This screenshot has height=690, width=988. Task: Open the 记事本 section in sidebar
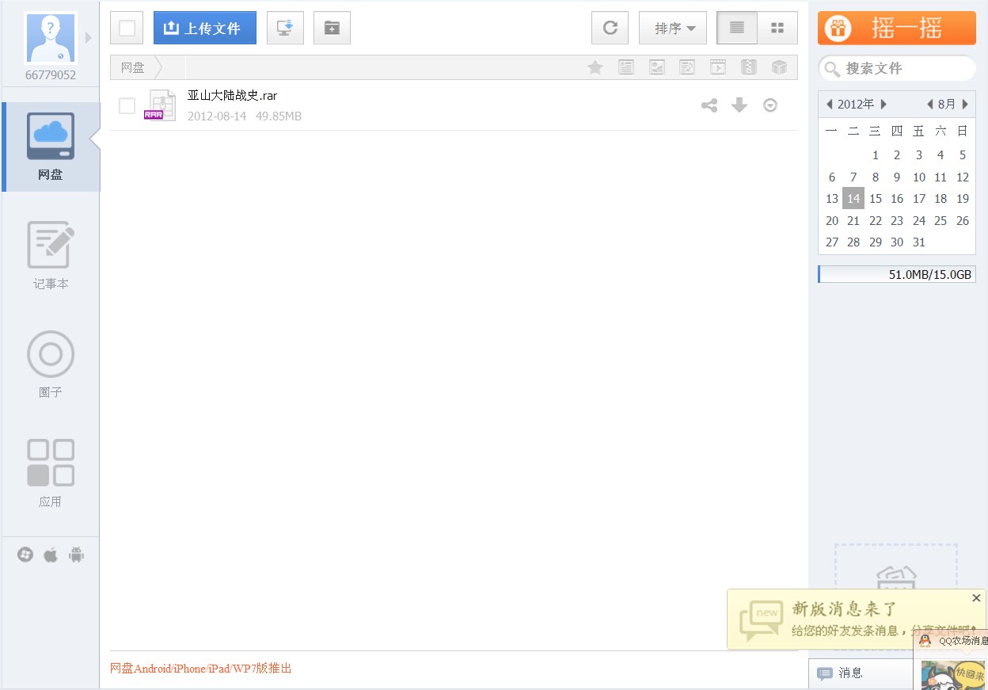pyautogui.click(x=51, y=255)
